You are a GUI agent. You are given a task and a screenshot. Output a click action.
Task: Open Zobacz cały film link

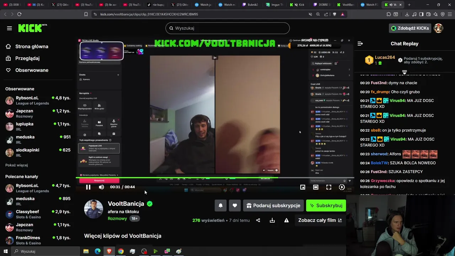[320, 220]
